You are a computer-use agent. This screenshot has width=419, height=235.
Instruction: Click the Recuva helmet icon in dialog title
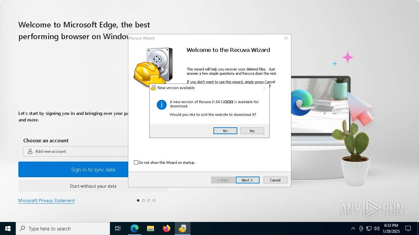[153, 88]
